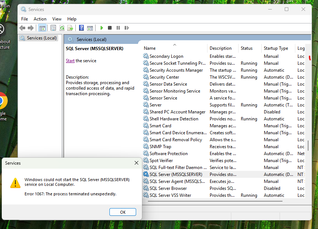The image size is (318, 229).
Task: Open the Help menu
Action: 72,19
